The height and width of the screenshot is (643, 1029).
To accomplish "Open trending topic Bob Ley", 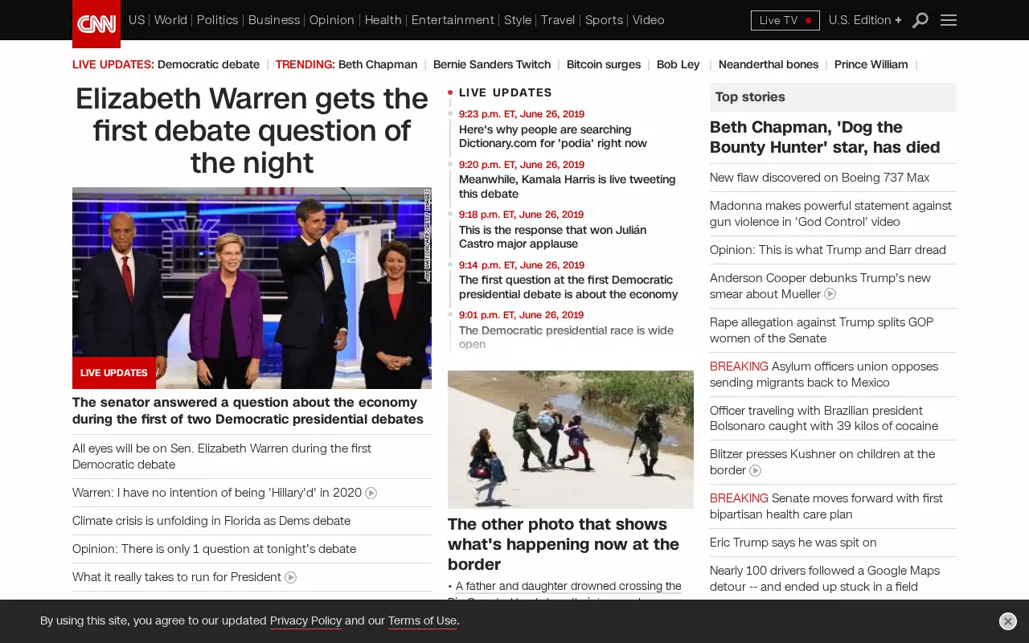I will 678,64.
